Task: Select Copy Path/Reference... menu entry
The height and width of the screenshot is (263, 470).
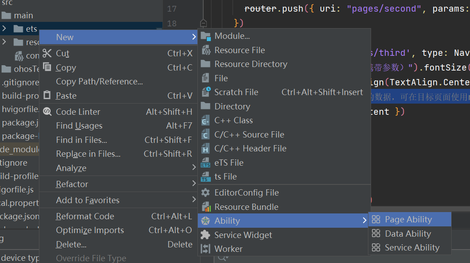Action: [x=118, y=81]
